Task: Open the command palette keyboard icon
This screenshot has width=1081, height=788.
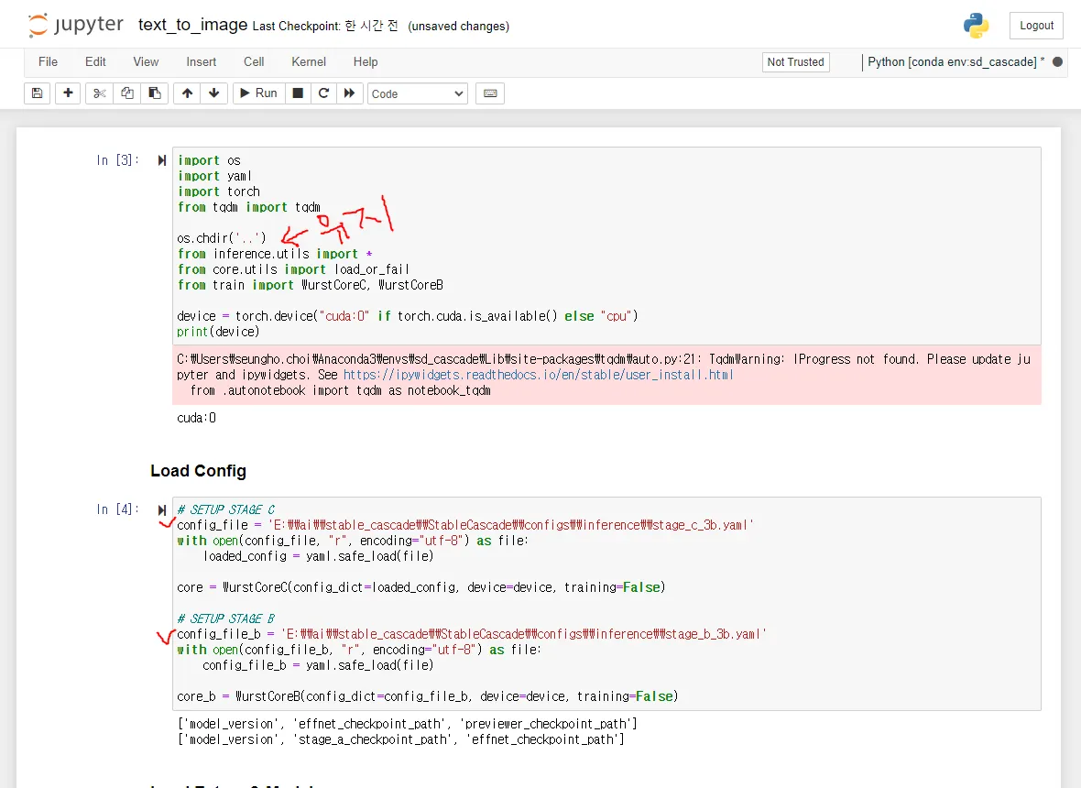Action: [490, 93]
